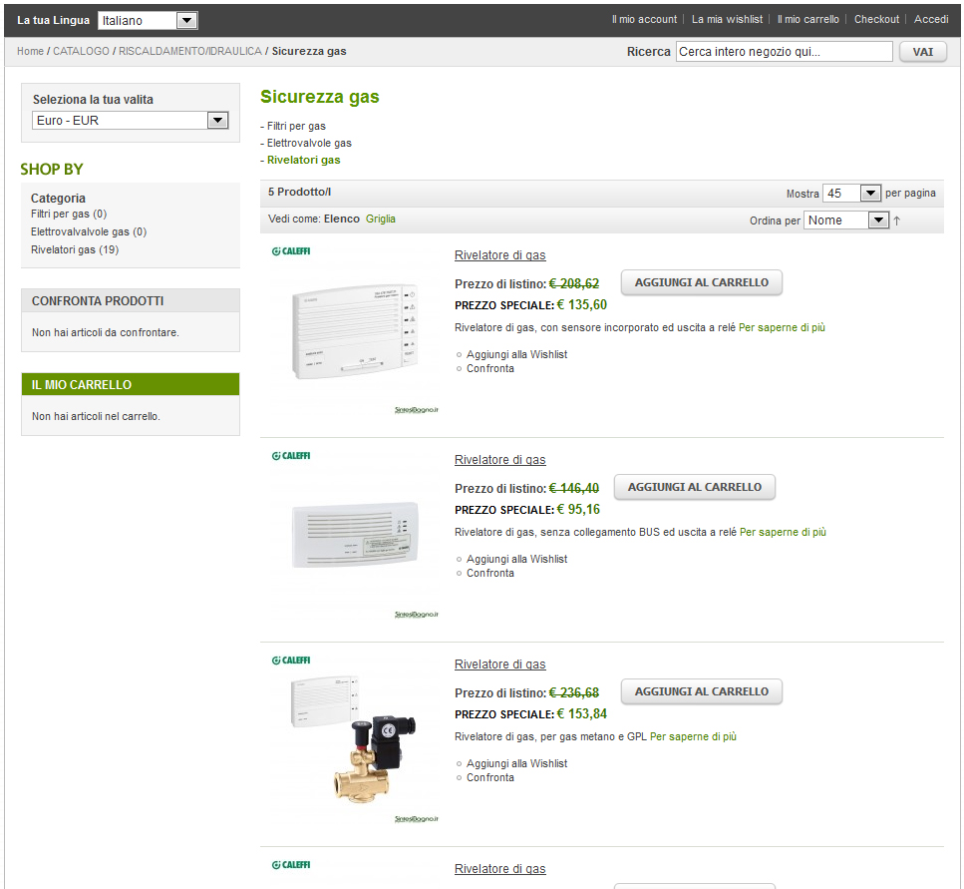Expand the Italiano language dropdown
Screen dimensions: 964x889
[148, 20]
